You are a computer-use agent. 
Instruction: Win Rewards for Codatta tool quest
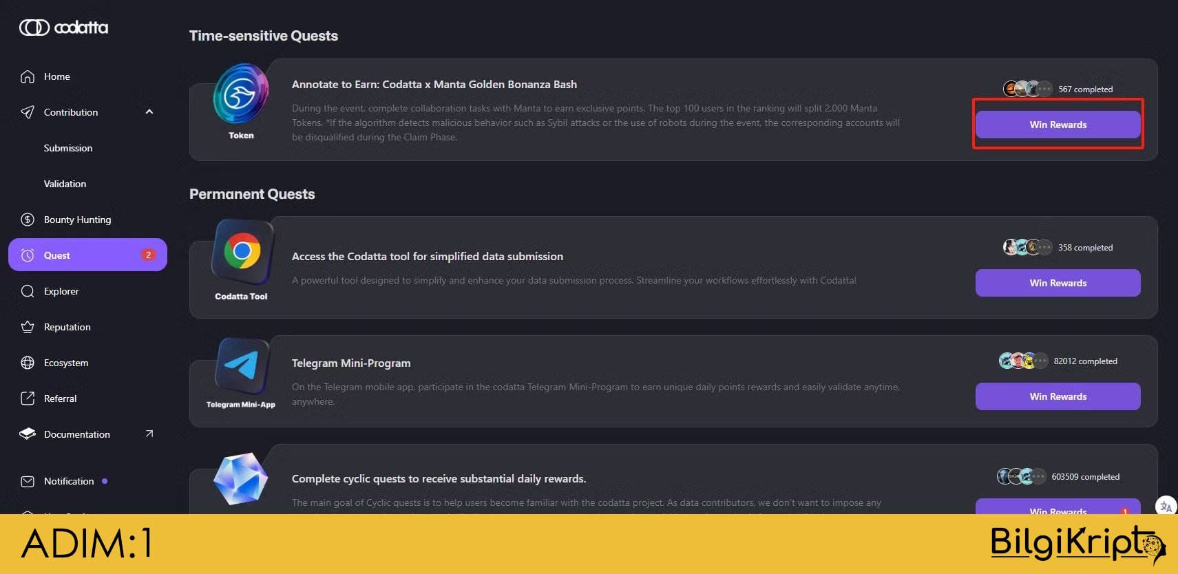(1058, 283)
